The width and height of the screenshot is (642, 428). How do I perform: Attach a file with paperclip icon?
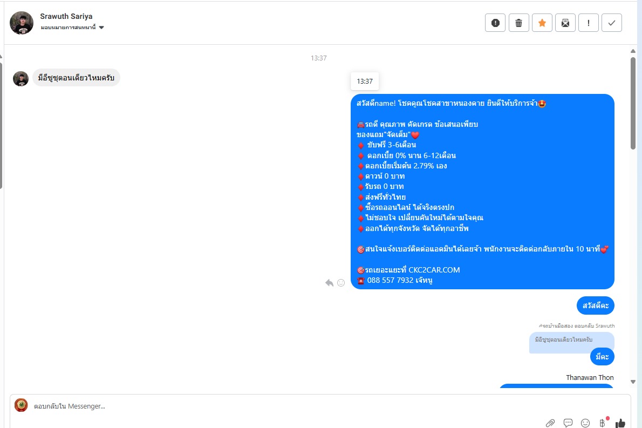click(x=550, y=423)
